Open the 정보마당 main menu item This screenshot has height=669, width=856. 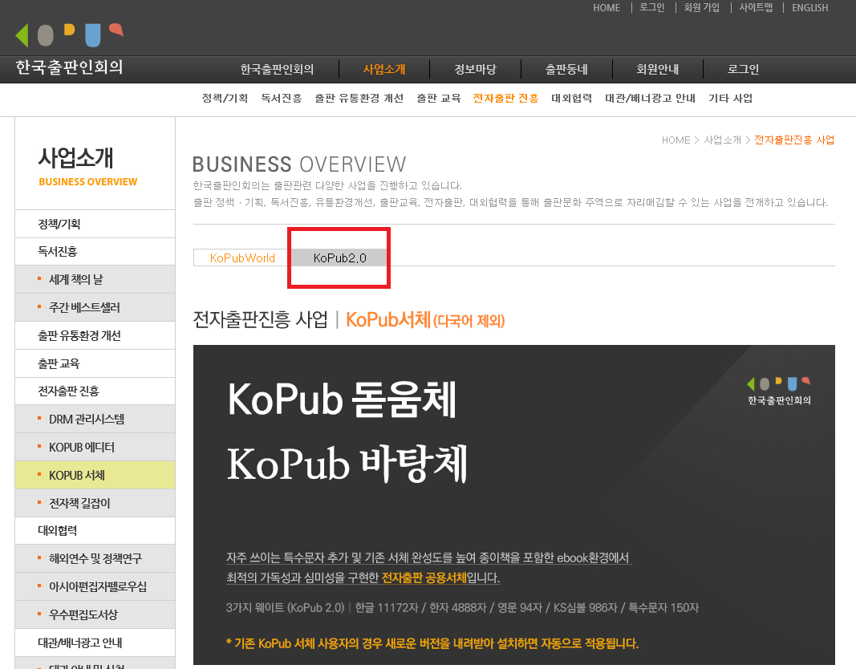476,69
